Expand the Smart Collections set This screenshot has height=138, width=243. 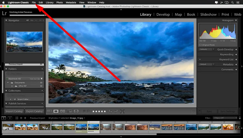(11, 99)
